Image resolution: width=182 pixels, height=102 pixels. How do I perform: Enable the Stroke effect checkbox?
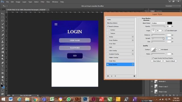click(108, 37)
